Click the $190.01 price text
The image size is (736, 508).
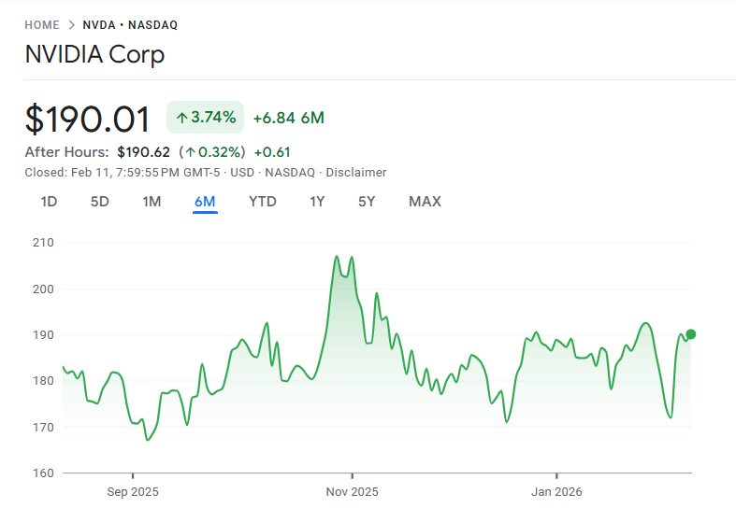(87, 119)
